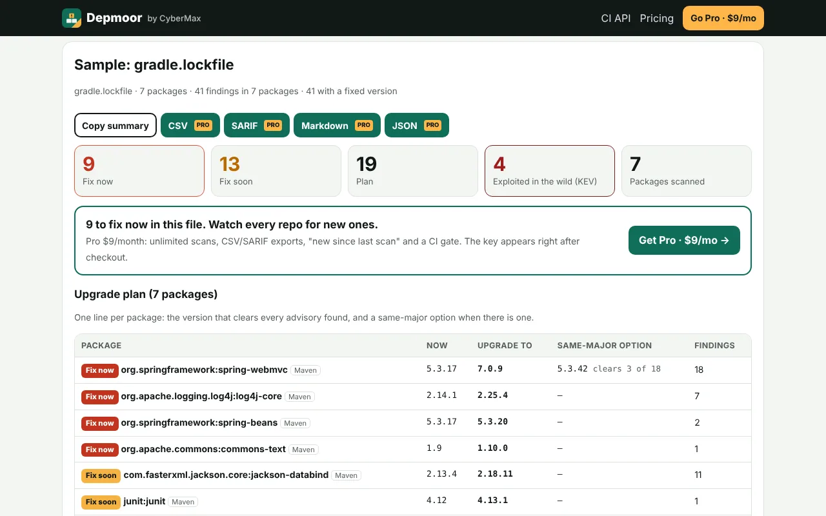Click the Maven tag on junit:junit row
The width and height of the screenshot is (826, 516).
(183, 502)
